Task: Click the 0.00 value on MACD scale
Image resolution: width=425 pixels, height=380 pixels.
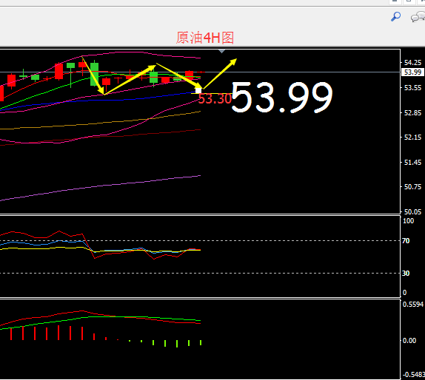Action: coord(409,341)
